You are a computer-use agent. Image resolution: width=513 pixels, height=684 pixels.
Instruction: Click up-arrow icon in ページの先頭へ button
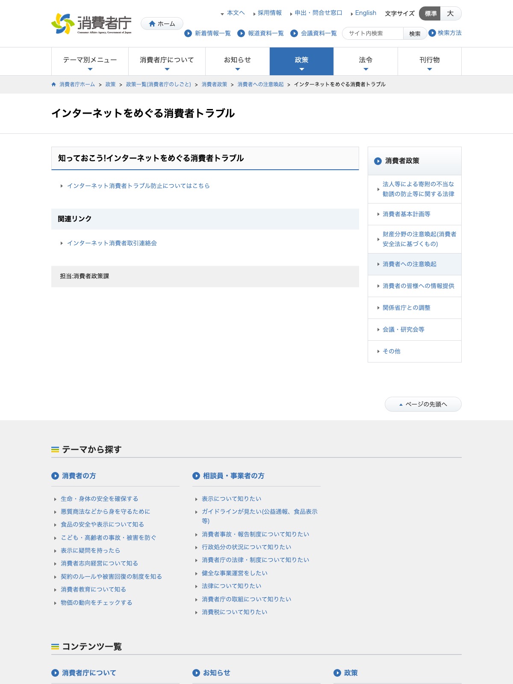click(x=401, y=404)
